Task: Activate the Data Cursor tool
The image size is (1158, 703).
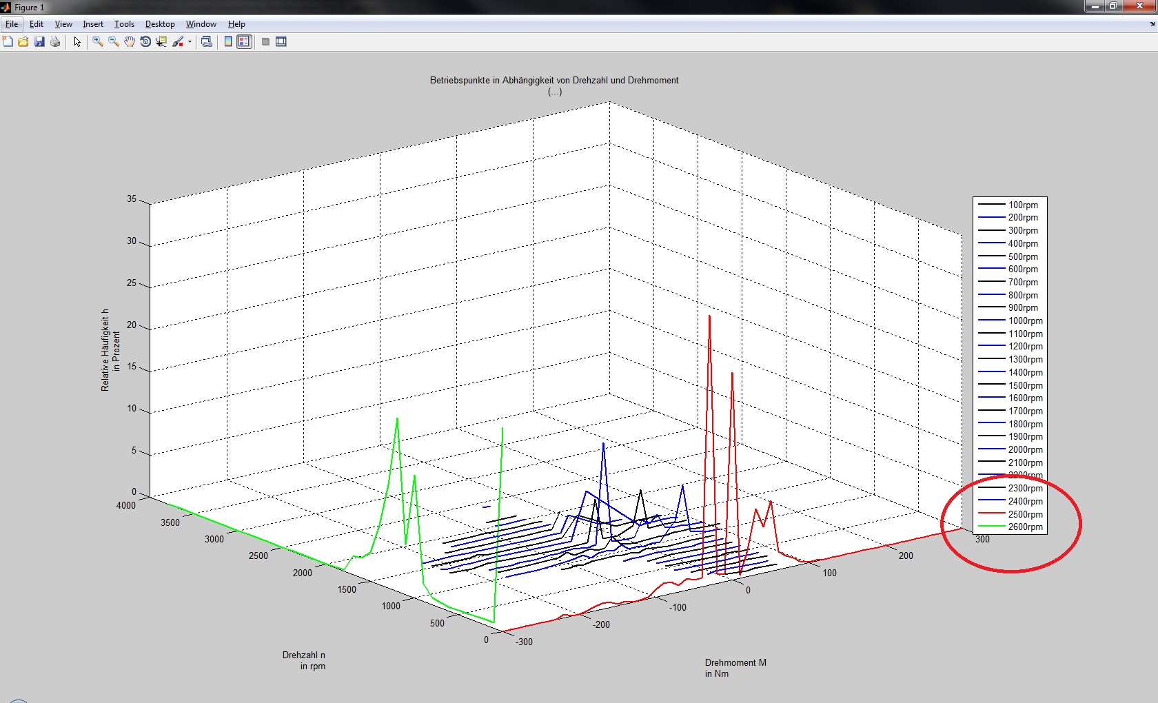Action: click(x=161, y=42)
